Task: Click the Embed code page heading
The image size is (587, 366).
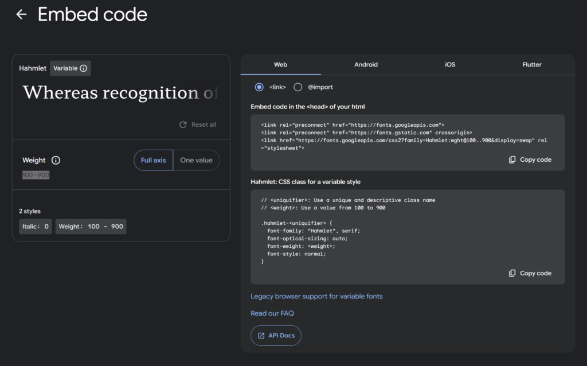Action: point(92,14)
